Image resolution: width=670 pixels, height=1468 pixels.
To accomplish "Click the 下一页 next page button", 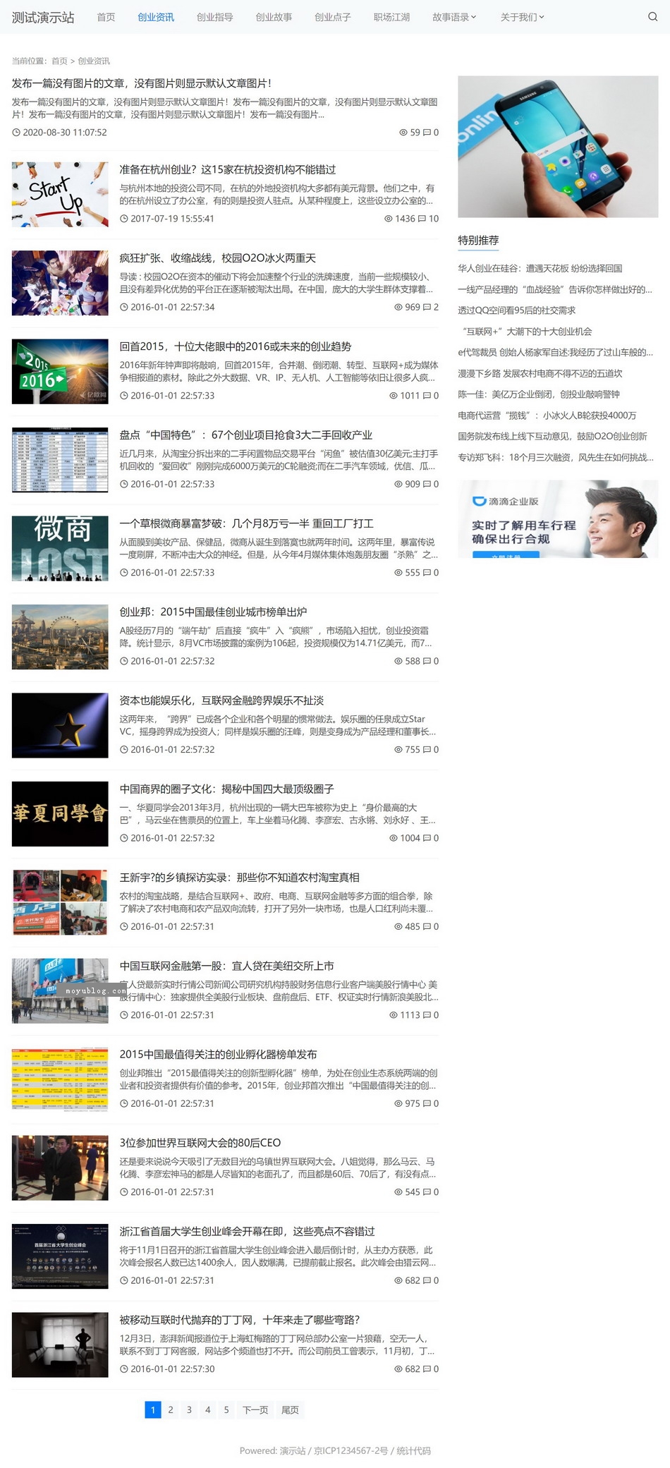I will coord(255,1409).
